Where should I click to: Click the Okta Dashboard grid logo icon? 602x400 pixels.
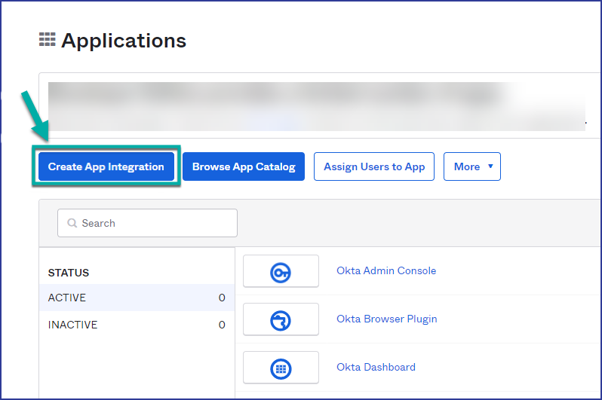pyautogui.click(x=281, y=368)
